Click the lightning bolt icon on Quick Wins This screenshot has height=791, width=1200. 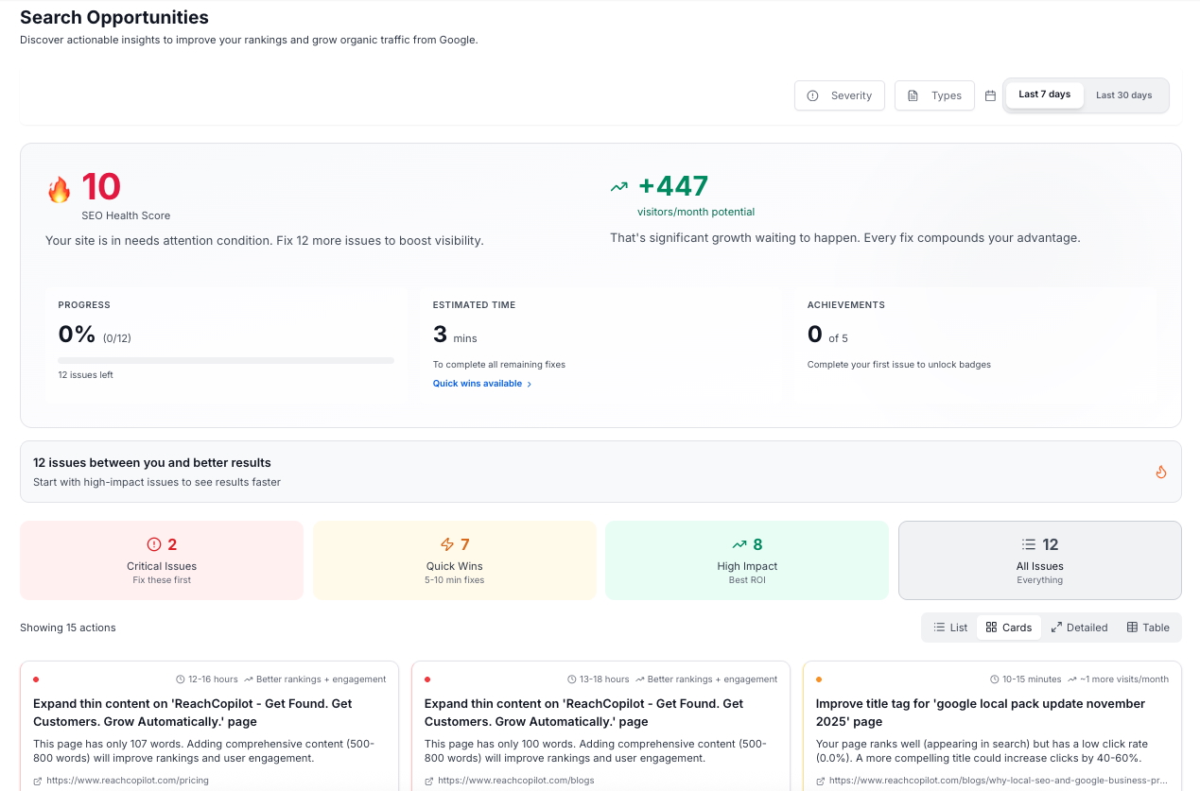[447, 543]
